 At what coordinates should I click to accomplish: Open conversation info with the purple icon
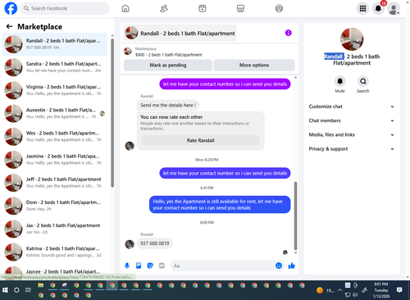pyautogui.click(x=288, y=33)
